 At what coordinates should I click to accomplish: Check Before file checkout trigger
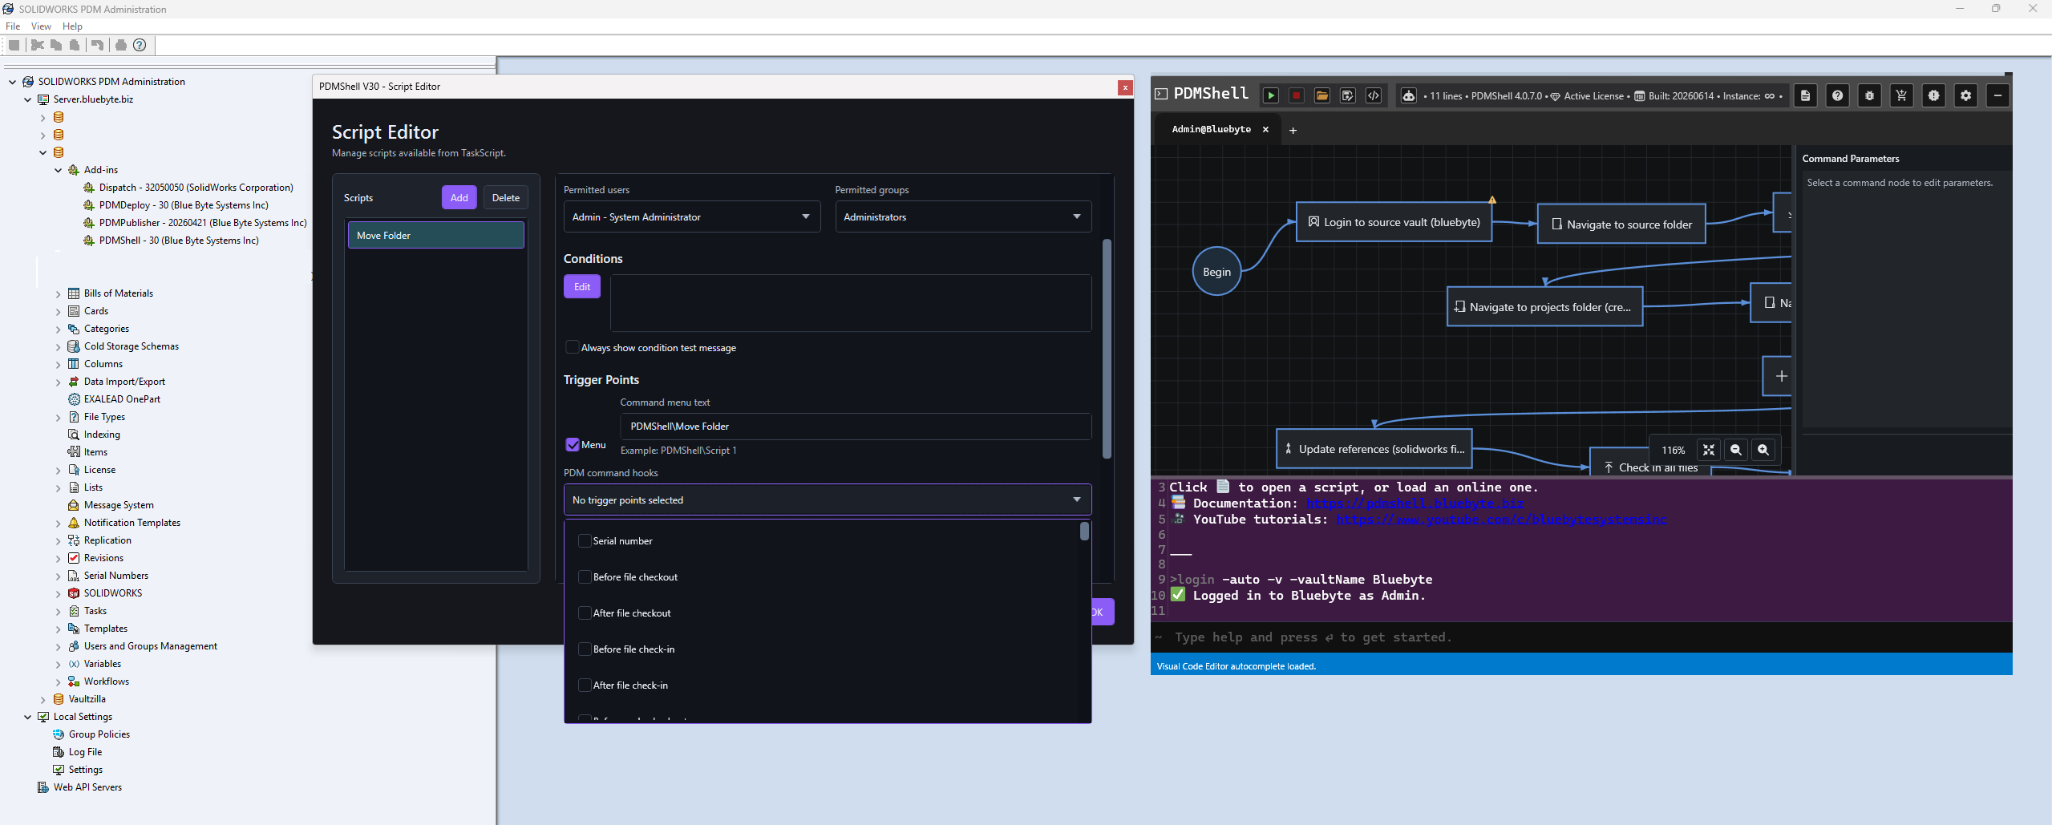(585, 577)
